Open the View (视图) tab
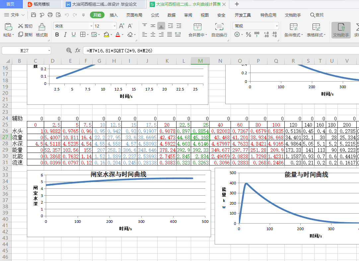The height and width of the screenshot is (261, 359). pyautogui.click(x=204, y=15)
